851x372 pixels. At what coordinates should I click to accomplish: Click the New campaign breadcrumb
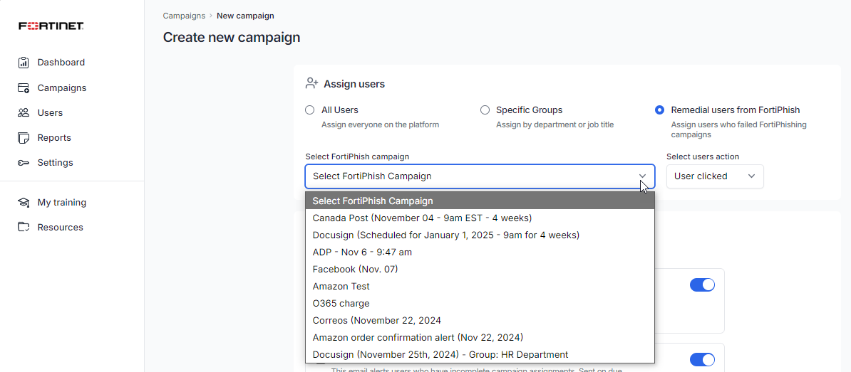tap(245, 16)
